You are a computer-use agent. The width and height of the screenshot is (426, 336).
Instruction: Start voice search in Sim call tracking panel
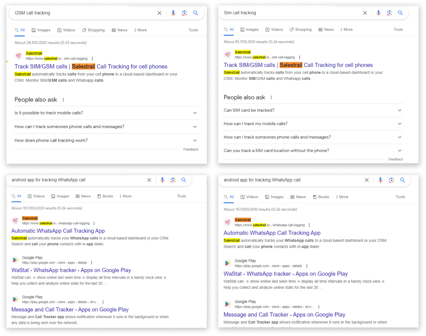point(378,13)
